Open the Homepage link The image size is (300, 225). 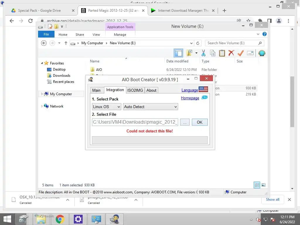190,98
